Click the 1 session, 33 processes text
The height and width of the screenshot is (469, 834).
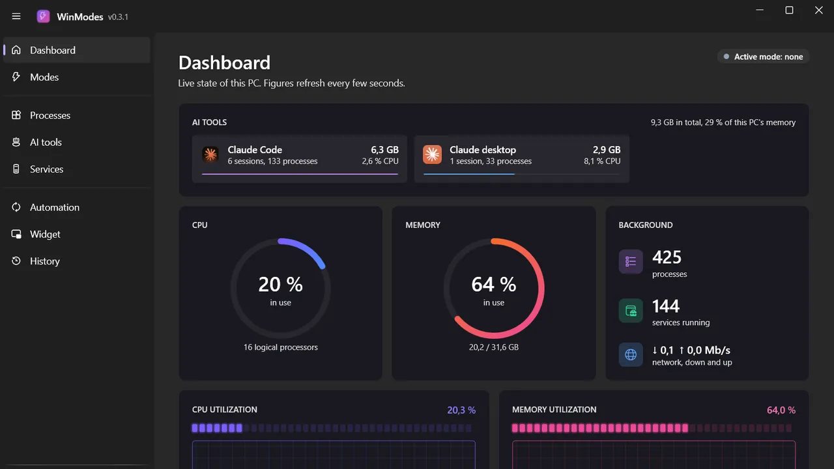coord(491,161)
